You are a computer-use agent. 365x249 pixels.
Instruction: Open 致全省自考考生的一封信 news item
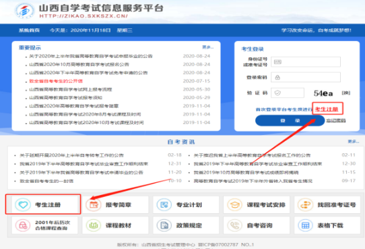[46, 181]
